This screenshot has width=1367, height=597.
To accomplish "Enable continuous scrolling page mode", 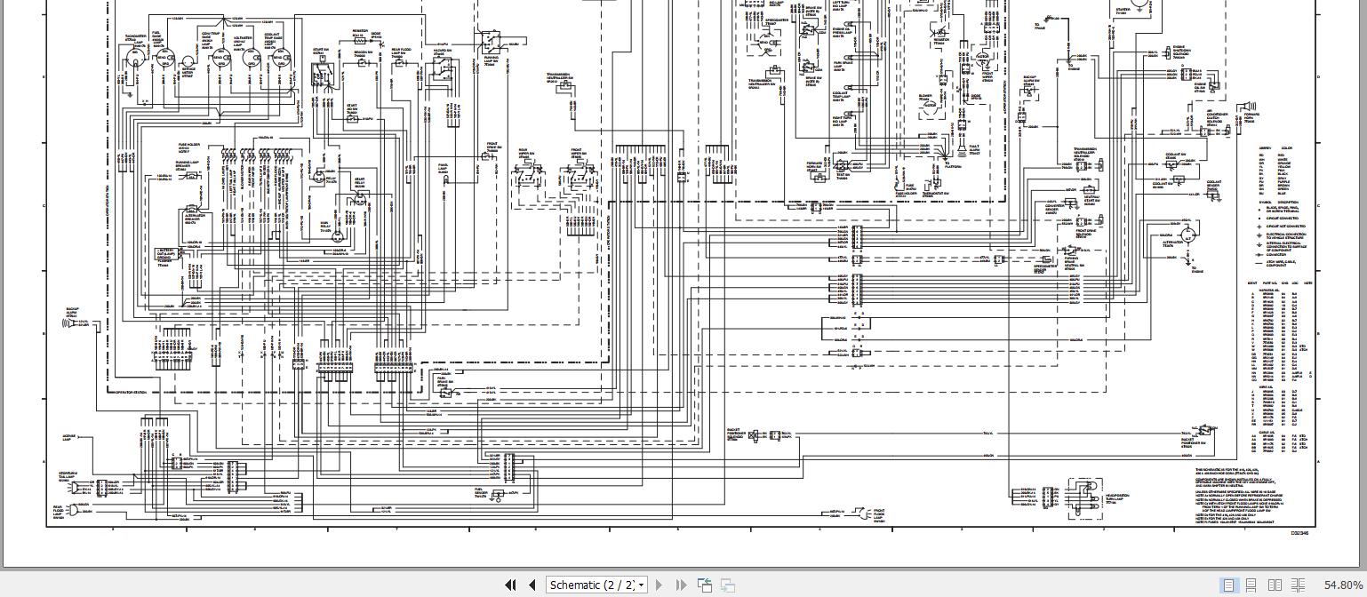I will (x=1251, y=585).
